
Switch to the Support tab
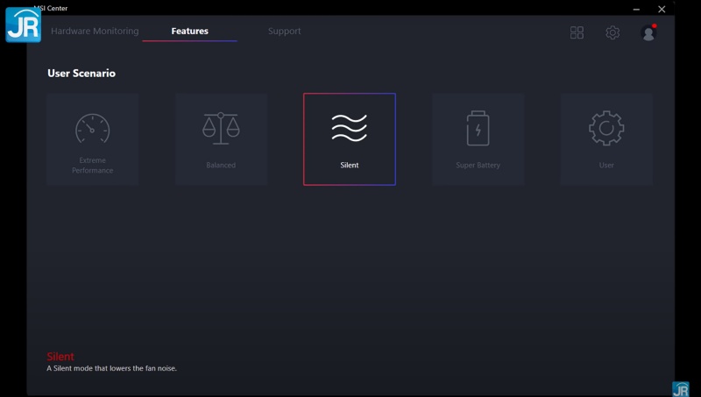pos(284,32)
